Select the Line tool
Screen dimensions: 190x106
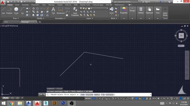click(x=3, y=11)
